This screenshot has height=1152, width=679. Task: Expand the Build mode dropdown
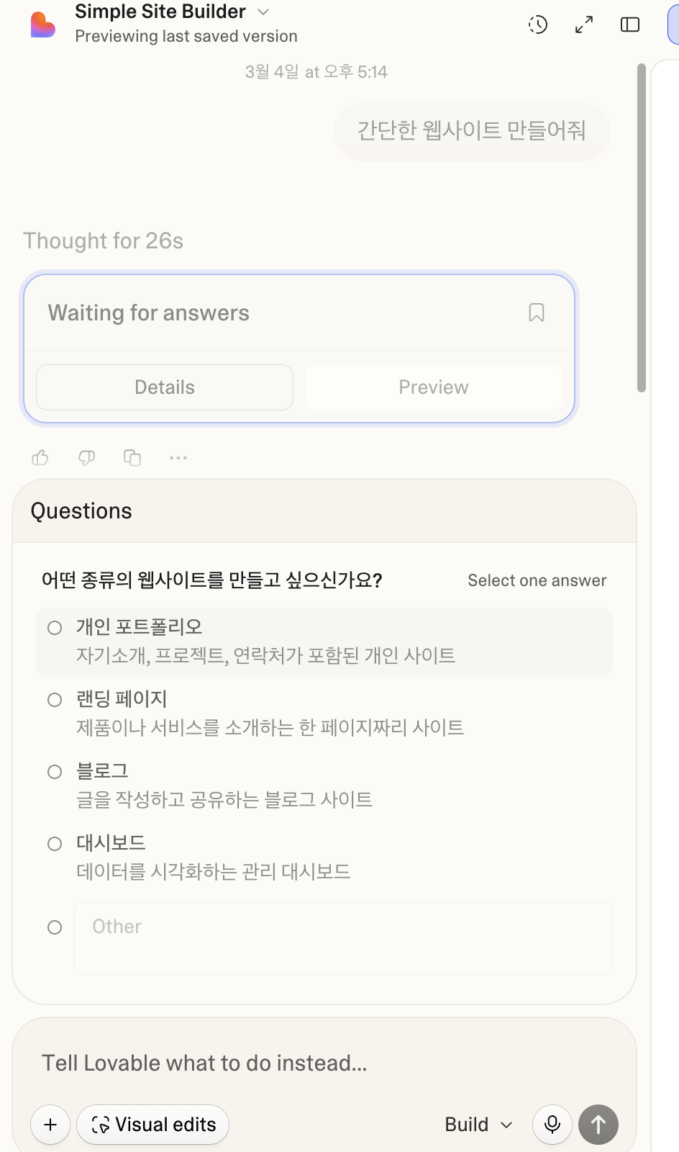(478, 1124)
